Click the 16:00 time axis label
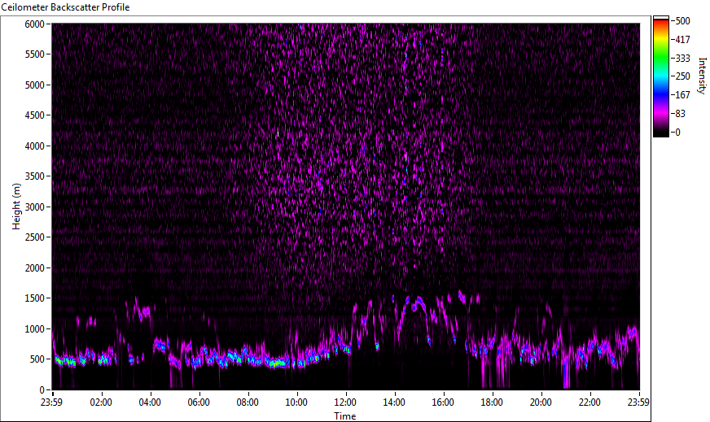 pyautogui.click(x=443, y=402)
